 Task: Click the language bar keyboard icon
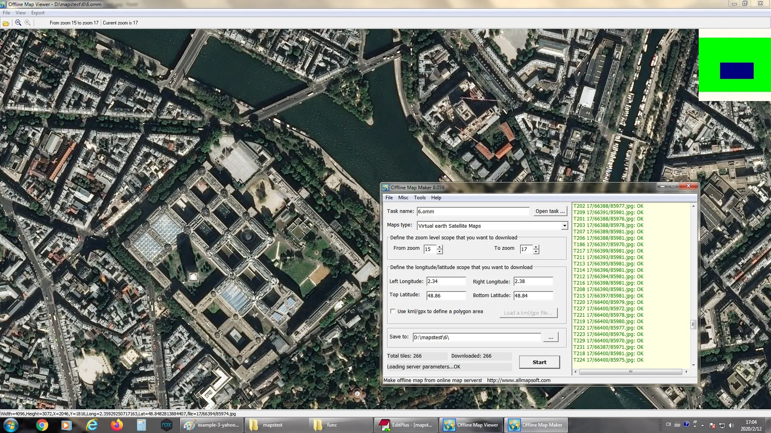tap(677, 425)
